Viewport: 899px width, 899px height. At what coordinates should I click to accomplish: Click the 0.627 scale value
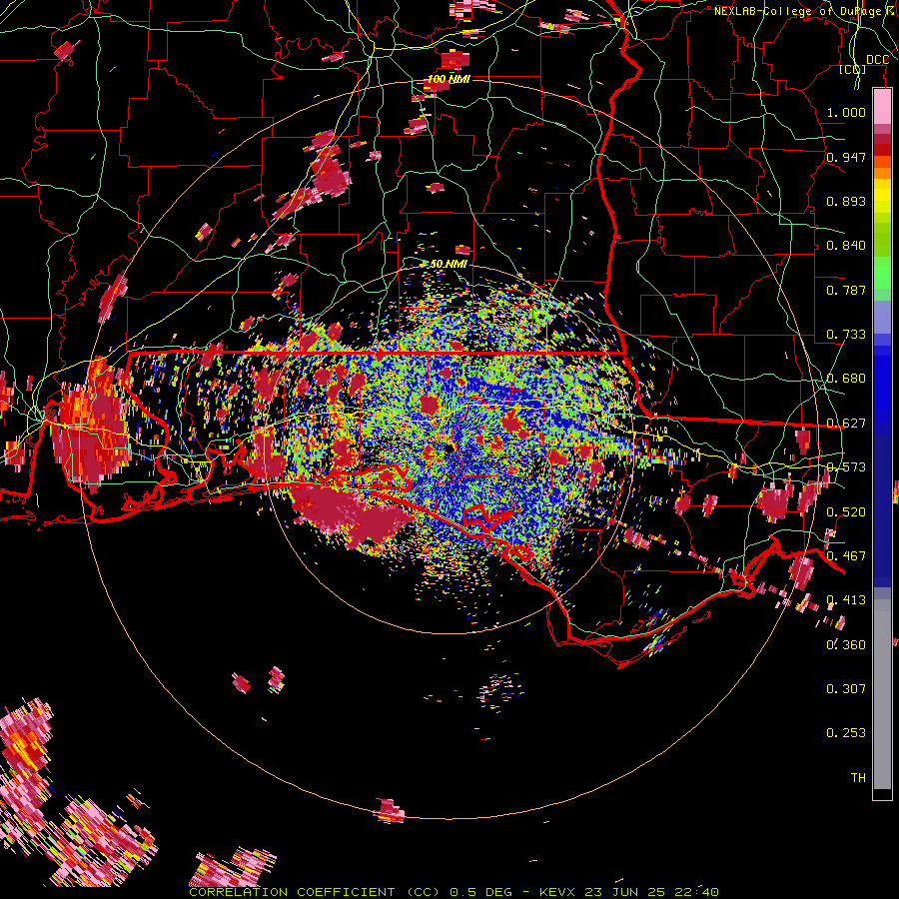(x=846, y=424)
